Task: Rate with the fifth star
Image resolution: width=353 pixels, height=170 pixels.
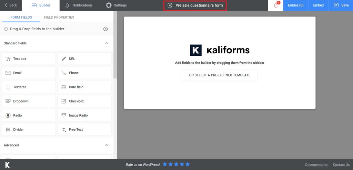Action: (x=188, y=164)
